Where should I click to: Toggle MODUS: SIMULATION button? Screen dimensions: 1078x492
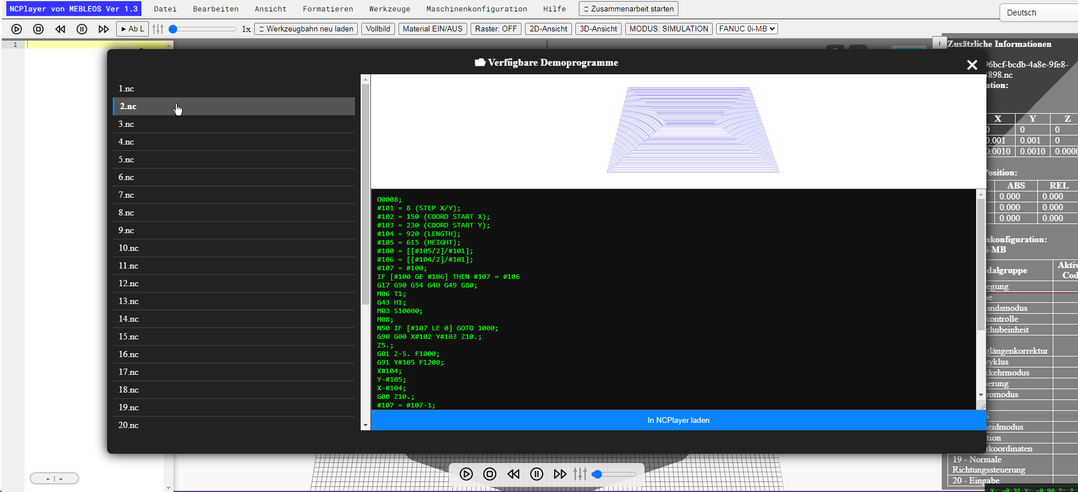[669, 29]
